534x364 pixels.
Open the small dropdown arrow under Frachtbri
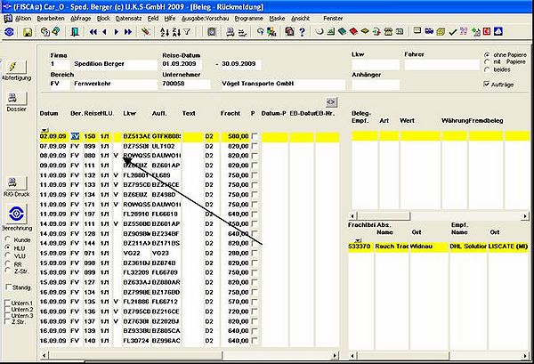(x=358, y=240)
